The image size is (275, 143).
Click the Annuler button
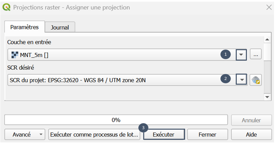tap(251, 120)
